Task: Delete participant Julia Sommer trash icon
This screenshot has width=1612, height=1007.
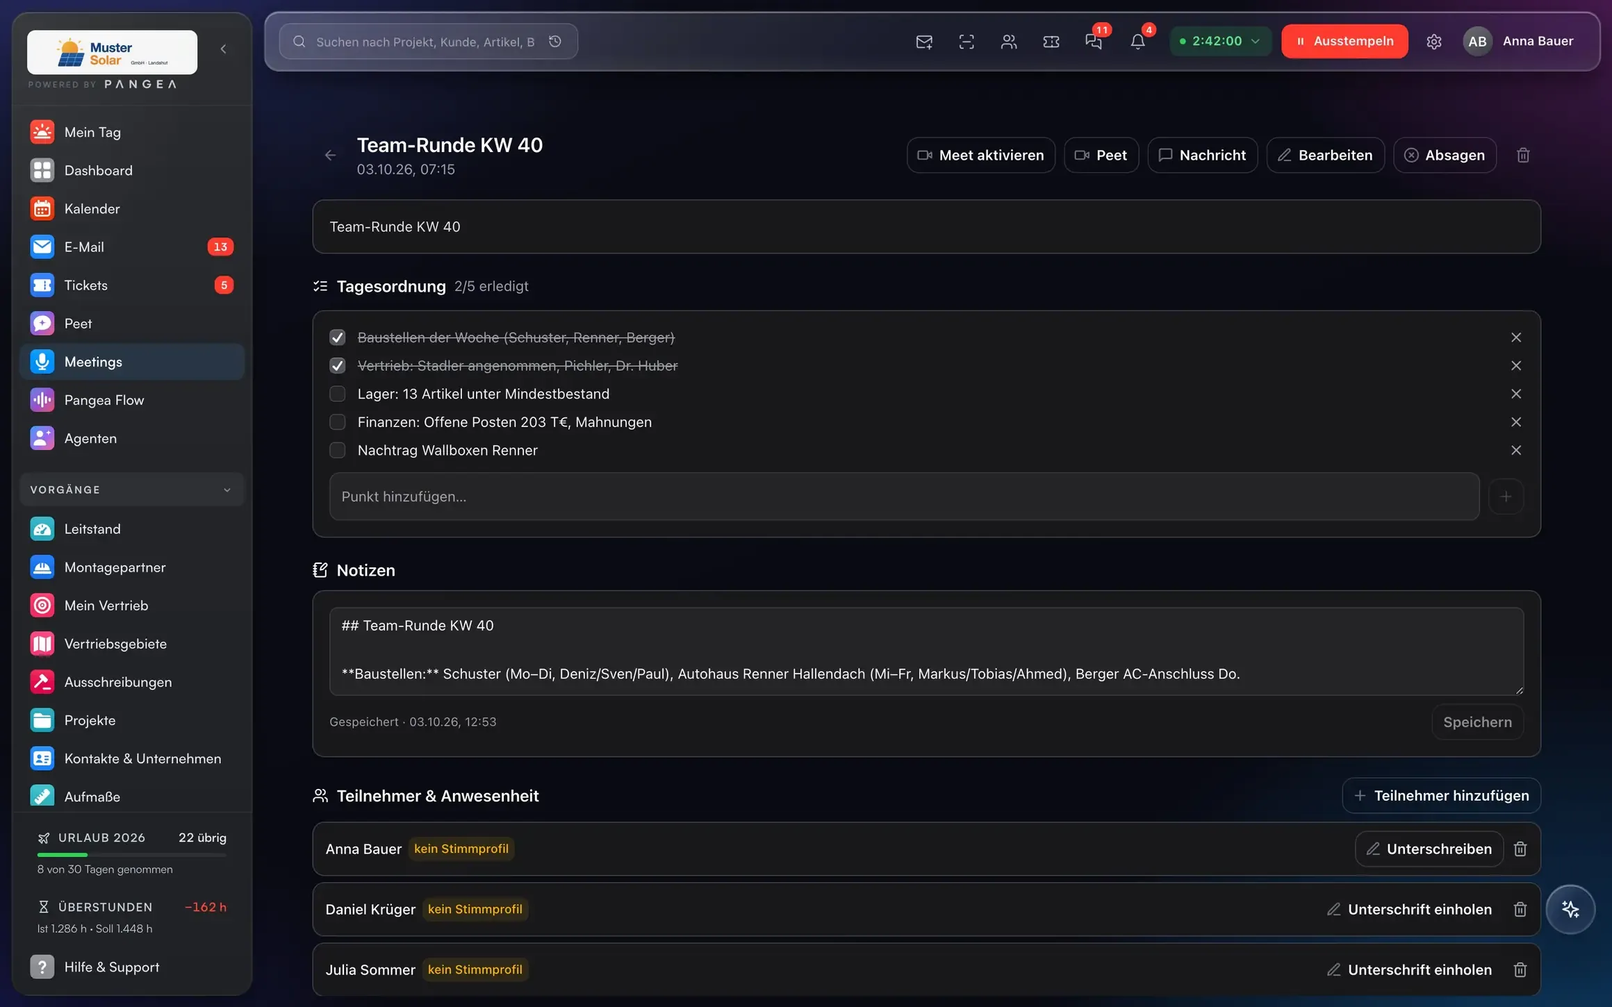Action: (1520, 969)
